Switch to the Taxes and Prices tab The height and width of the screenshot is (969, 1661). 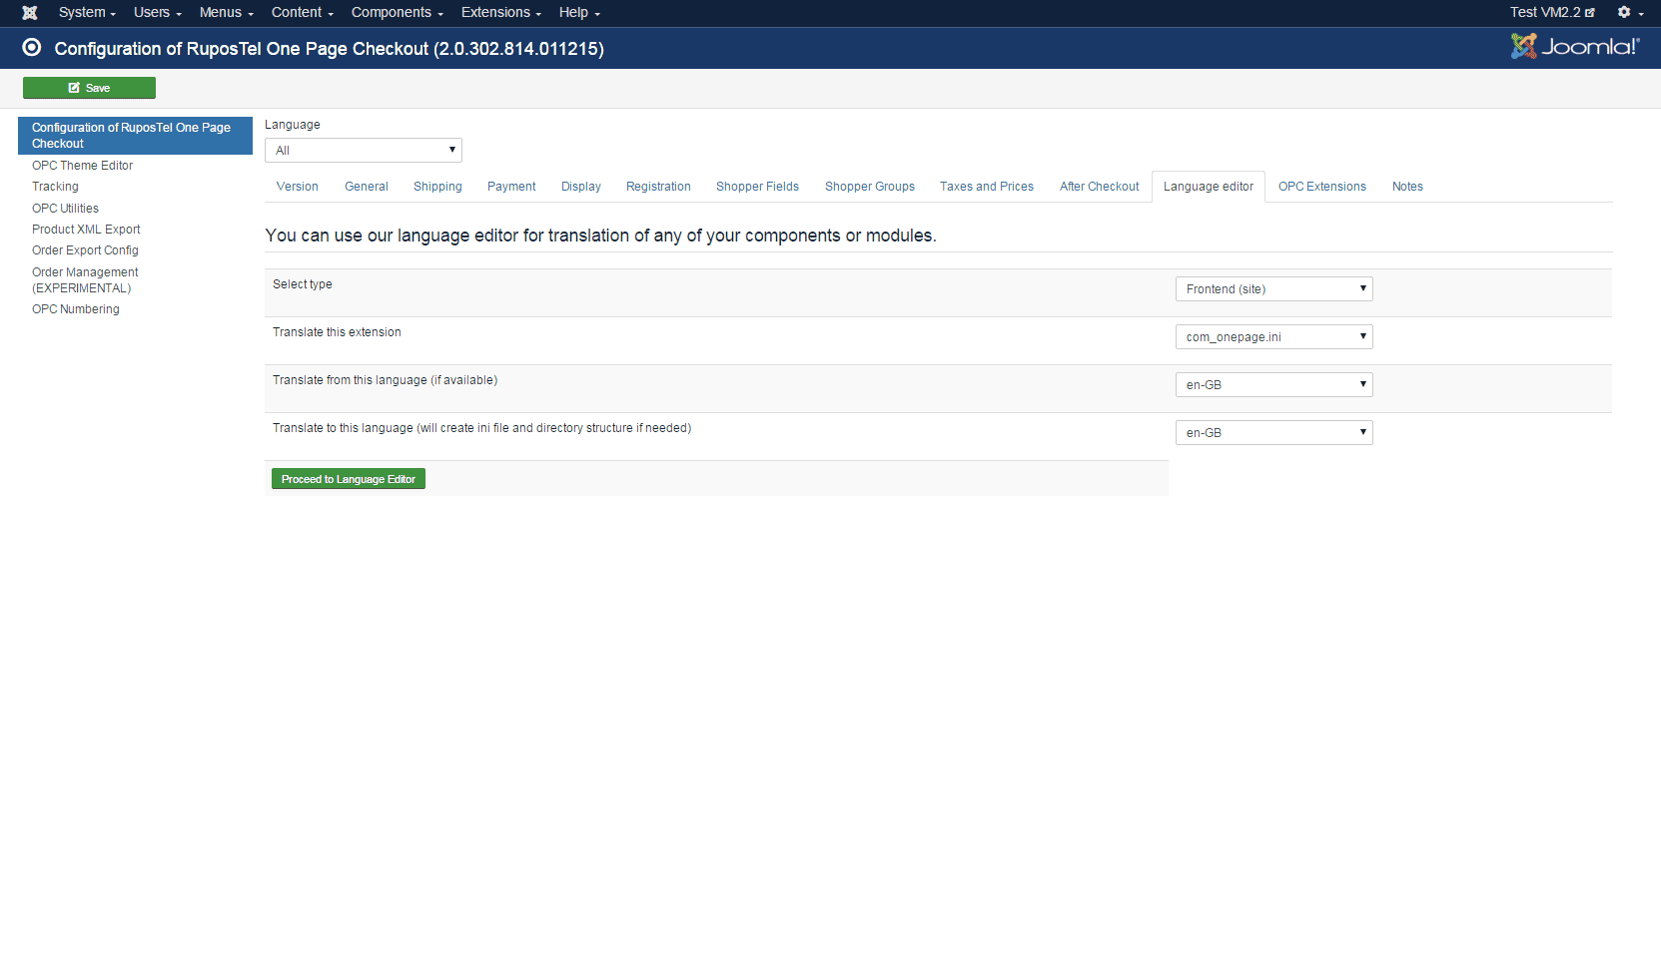point(987,187)
